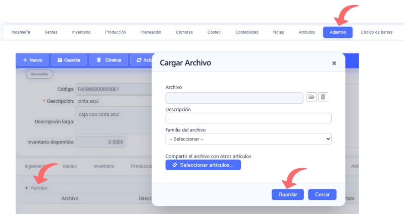Click Guardar in the dialog footer
404x214 pixels.
coord(287,194)
